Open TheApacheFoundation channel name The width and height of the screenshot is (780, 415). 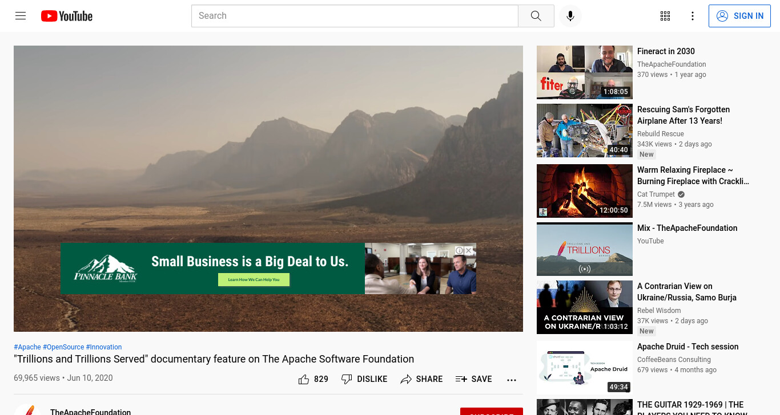[x=90, y=412]
